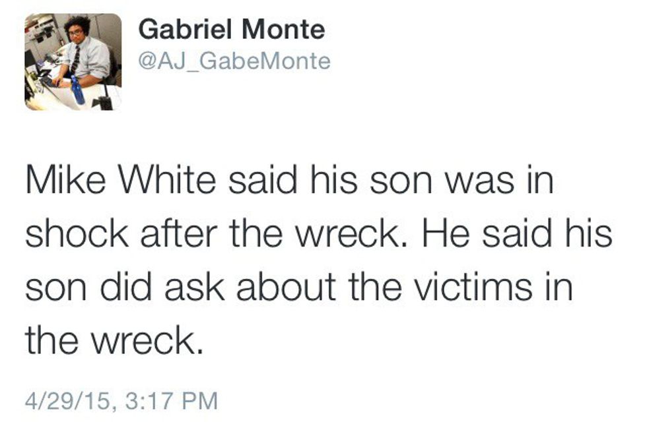Click the word 'about' in the tweet
The width and height of the screenshot is (647, 424).
click(279, 289)
